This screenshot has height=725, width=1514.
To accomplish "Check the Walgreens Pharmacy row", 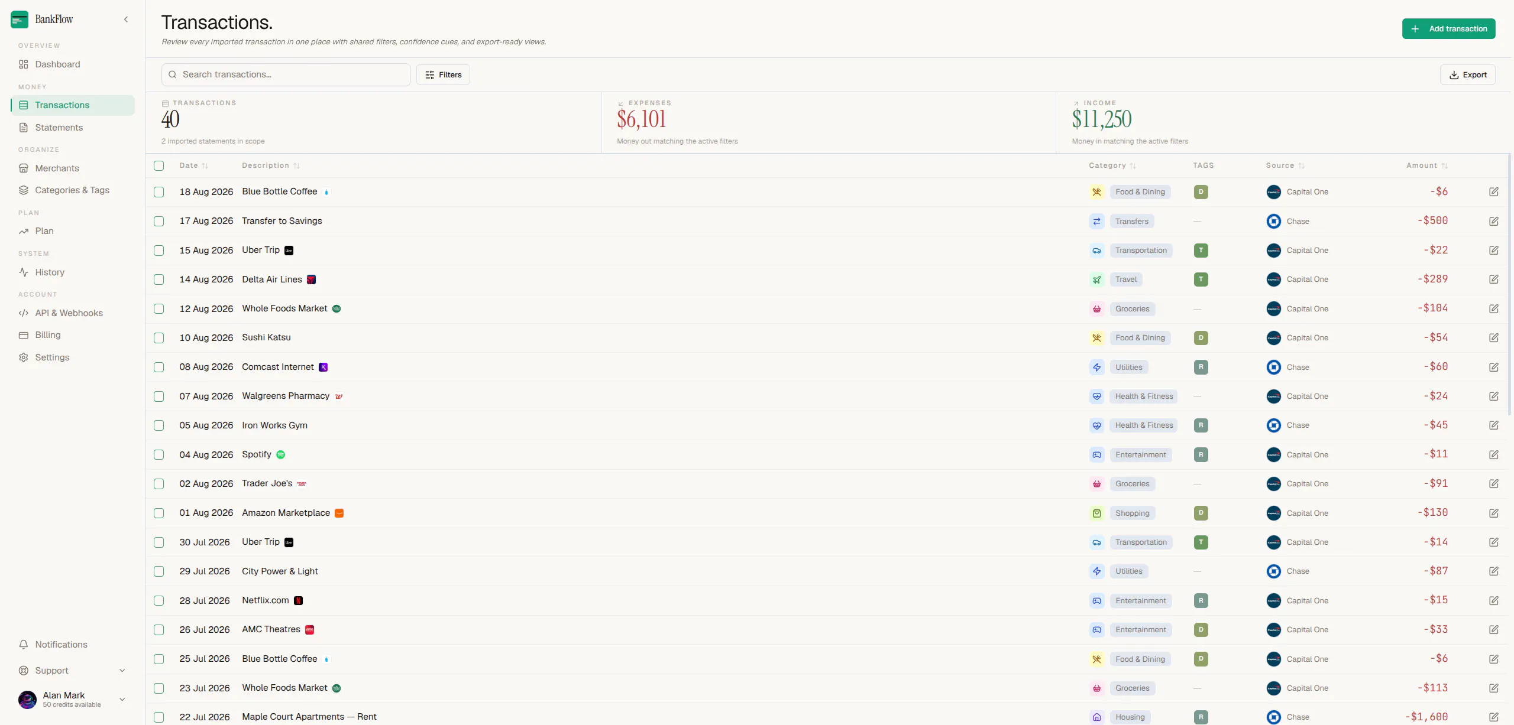I will (159, 396).
